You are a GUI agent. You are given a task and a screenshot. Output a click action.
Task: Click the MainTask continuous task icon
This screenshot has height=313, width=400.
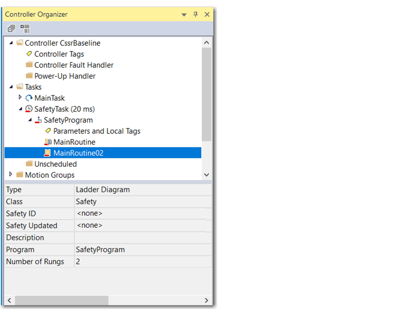[x=29, y=98]
